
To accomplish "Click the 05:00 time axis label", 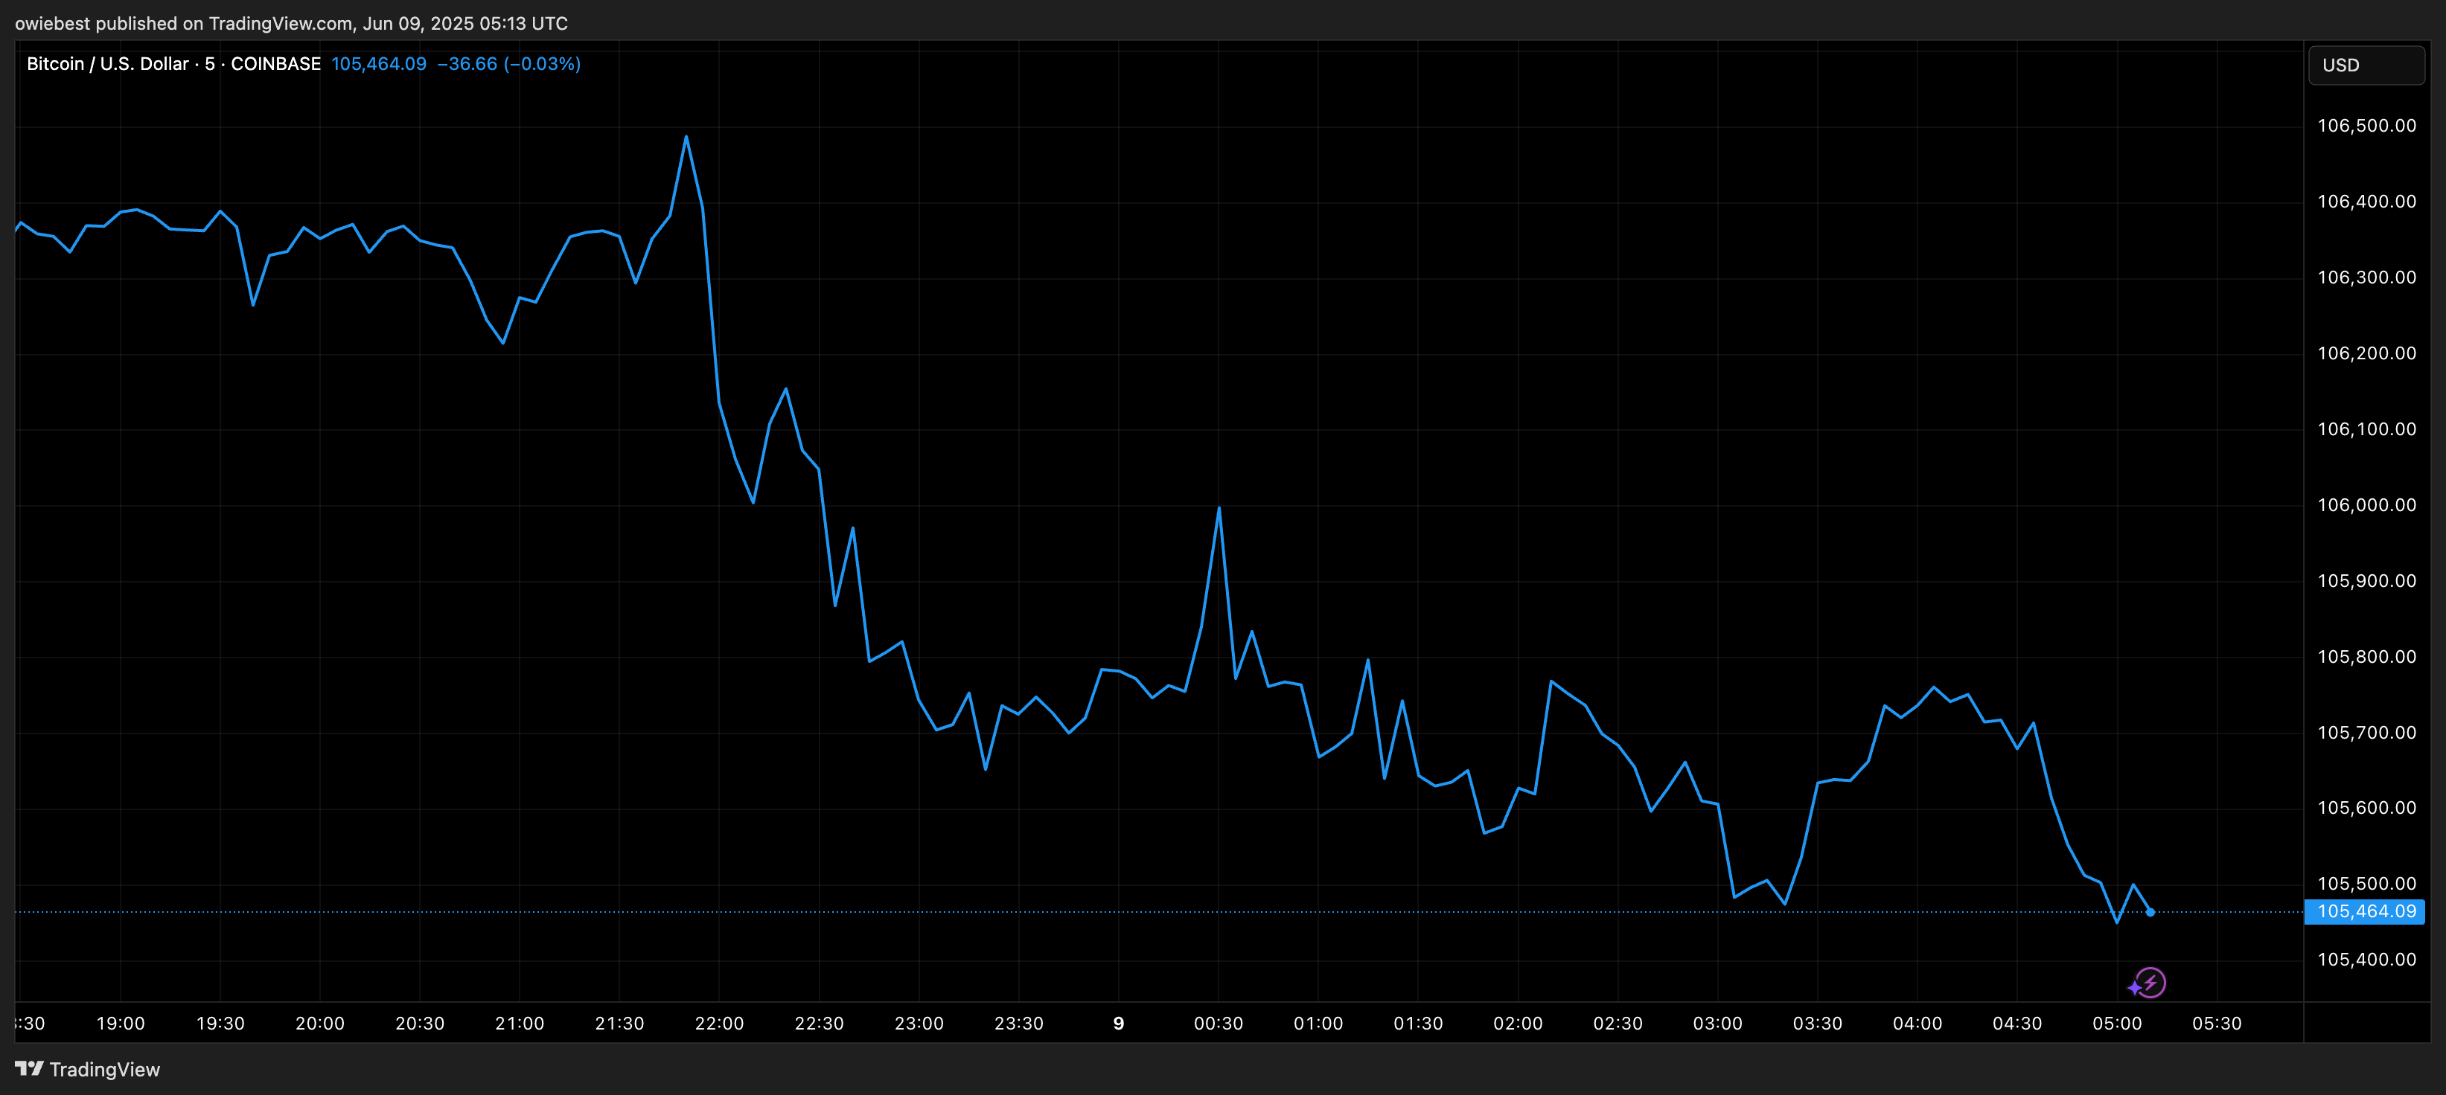I will click(2116, 1024).
